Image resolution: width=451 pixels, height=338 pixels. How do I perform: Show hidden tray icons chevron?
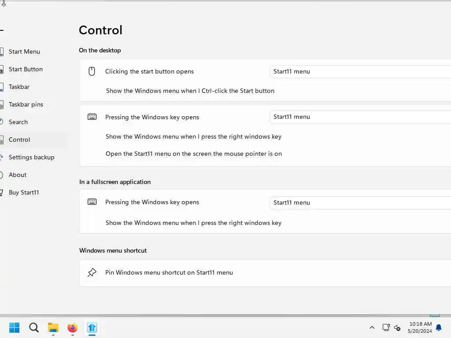[372, 327]
